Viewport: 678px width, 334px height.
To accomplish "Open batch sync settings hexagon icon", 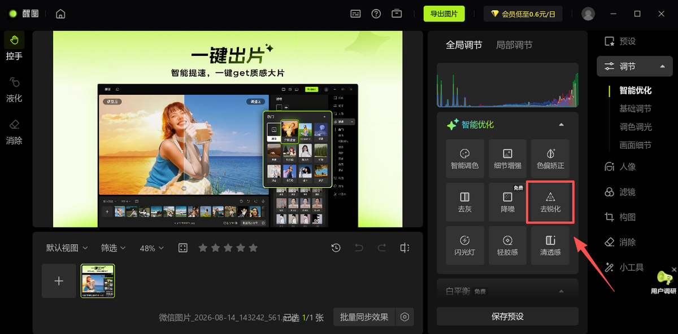I will 405,317.
